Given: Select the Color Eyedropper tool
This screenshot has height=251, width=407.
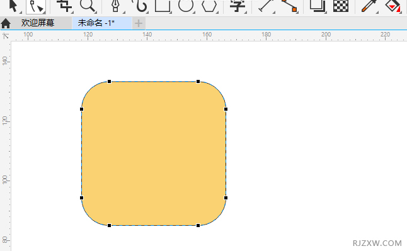Looking at the screenshot, I should pos(369,6).
